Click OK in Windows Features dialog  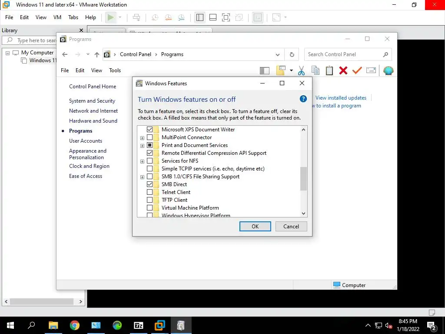pos(255,226)
